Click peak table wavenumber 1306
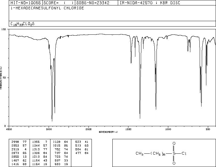Screen dimensions: 216x167 (x=36, y=153)
